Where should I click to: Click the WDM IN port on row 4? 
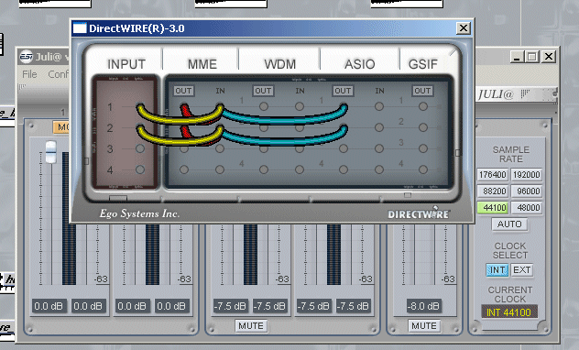coord(300,170)
